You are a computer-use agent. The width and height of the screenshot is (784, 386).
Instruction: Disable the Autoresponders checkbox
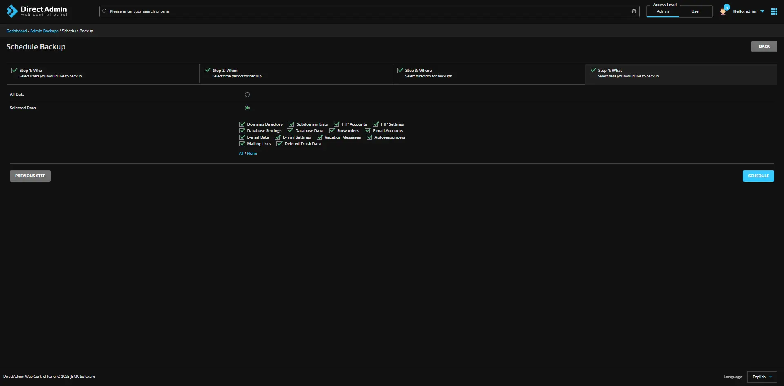tap(370, 137)
